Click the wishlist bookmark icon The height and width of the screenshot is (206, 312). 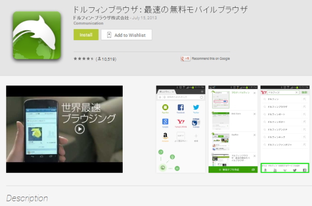(x=109, y=35)
